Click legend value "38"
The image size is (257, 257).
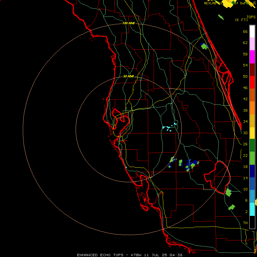coord(245,110)
